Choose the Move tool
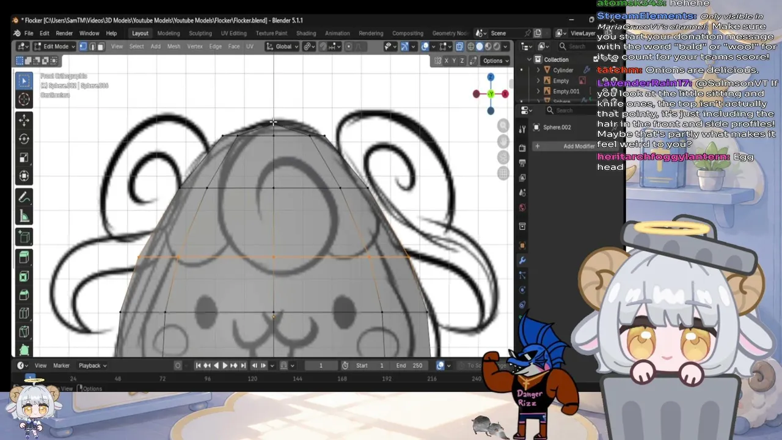This screenshot has height=440, width=782. click(x=24, y=120)
